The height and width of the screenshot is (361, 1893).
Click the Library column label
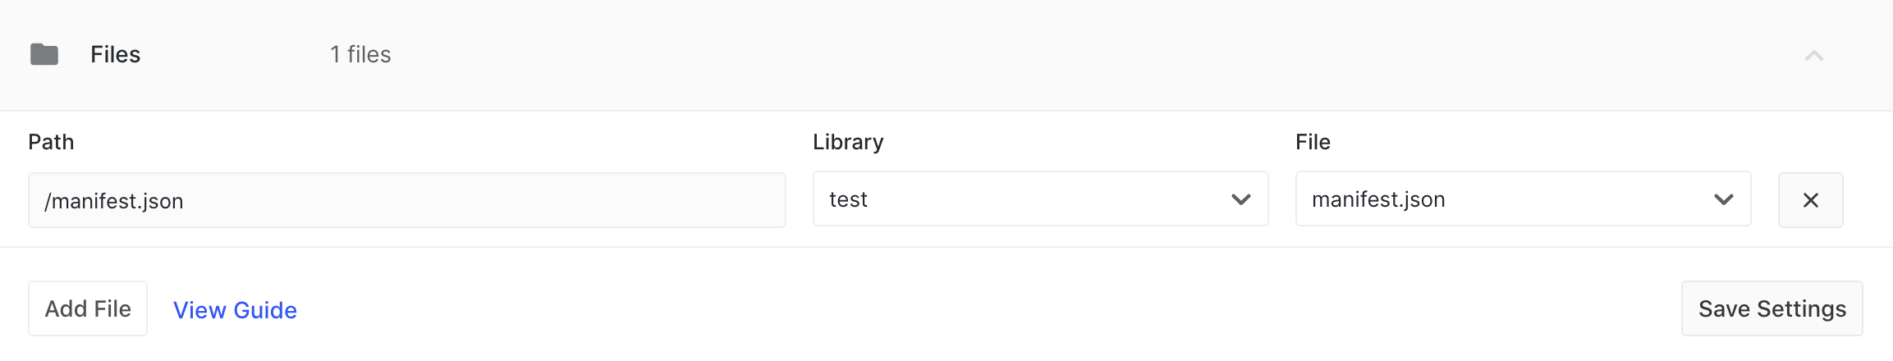coord(848,142)
